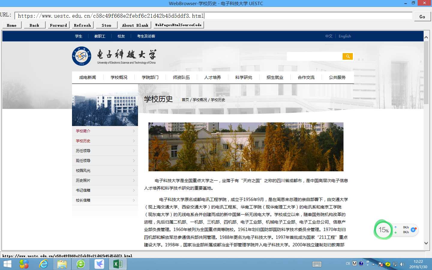Expand 书记信箱 sidebar arrow
Image resolution: width=432 pixels, height=270 pixels.
coord(134,190)
